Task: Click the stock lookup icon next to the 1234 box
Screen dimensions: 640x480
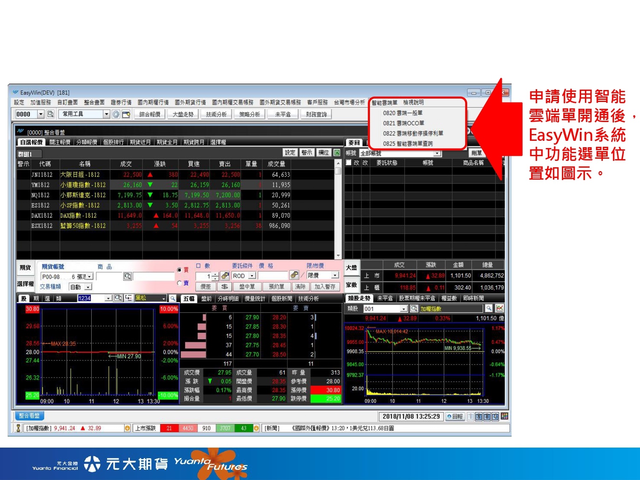Action: click(x=118, y=298)
